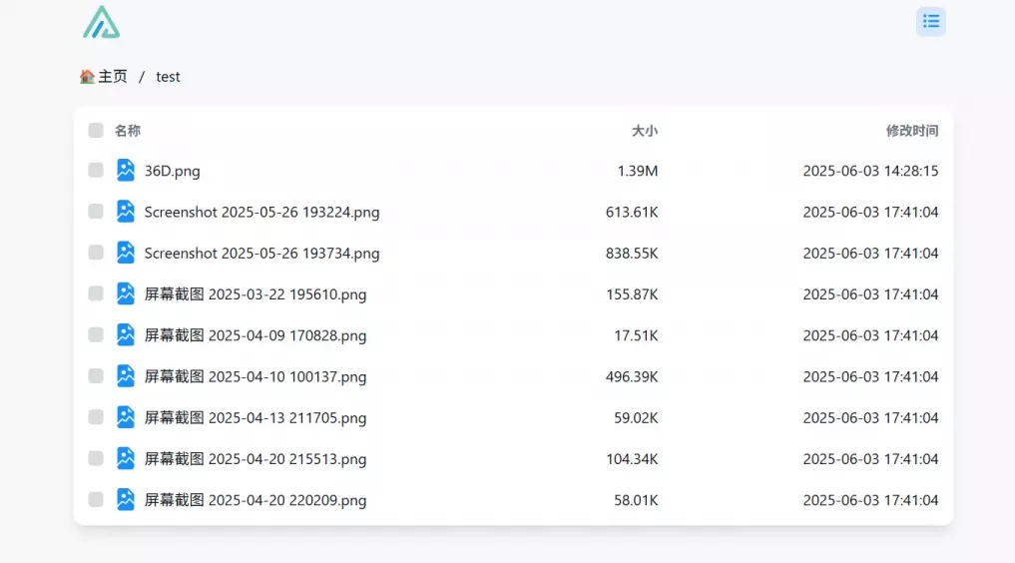
Task: Sort files by 大小 column header
Action: pos(645,131)
